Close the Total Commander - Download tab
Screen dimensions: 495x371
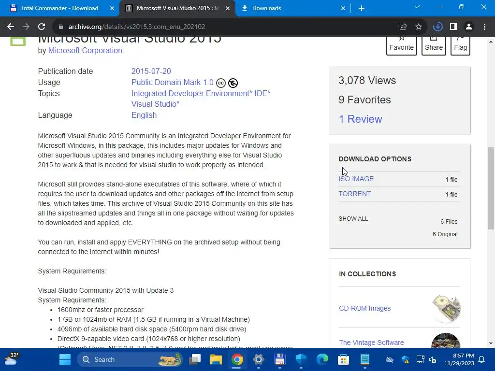point(112,8)
